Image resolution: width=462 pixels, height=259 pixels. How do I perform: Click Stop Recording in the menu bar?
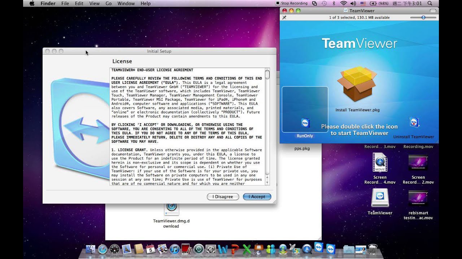pyautogui.click(x=292, y=4)
